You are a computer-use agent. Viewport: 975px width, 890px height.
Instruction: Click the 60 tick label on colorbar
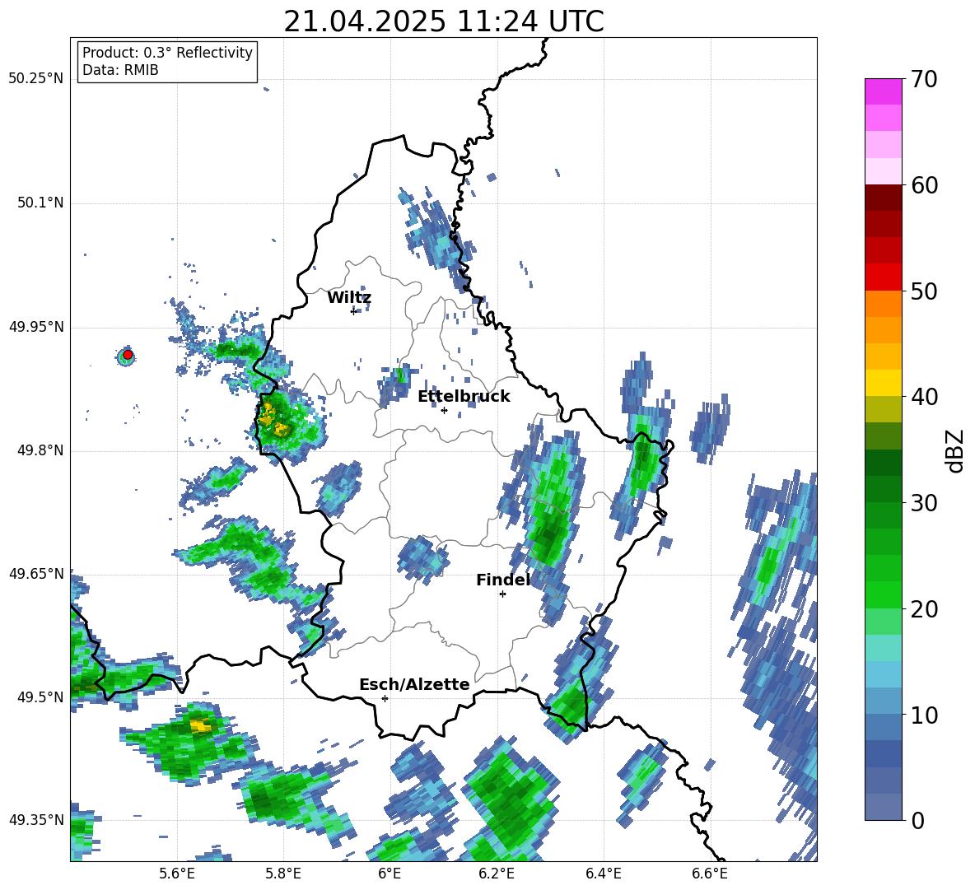pos(923,185)
